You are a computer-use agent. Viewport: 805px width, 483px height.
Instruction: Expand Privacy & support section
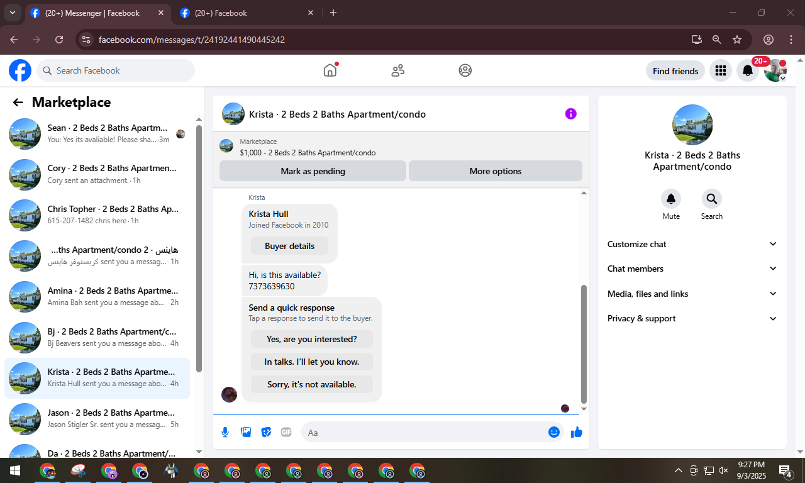[x=692, y=318]
